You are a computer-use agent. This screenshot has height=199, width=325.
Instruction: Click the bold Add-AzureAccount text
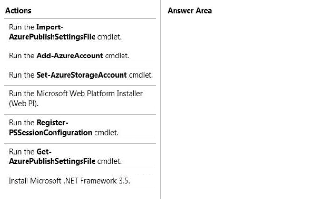pos(69,56)
